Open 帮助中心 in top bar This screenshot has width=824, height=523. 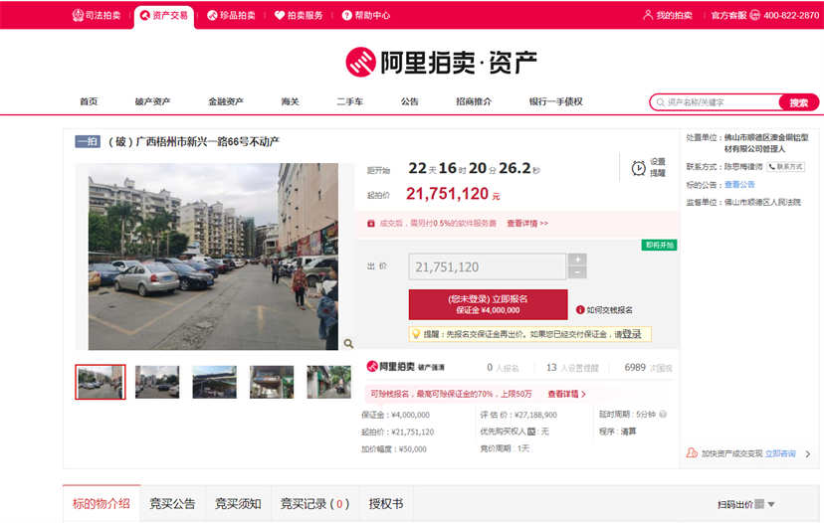pos(366,15)
